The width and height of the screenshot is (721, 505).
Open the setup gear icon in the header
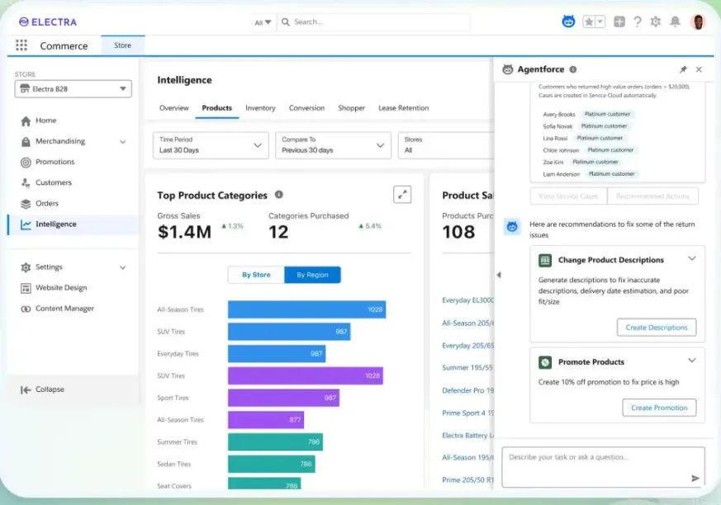click(x=656, y=21)
